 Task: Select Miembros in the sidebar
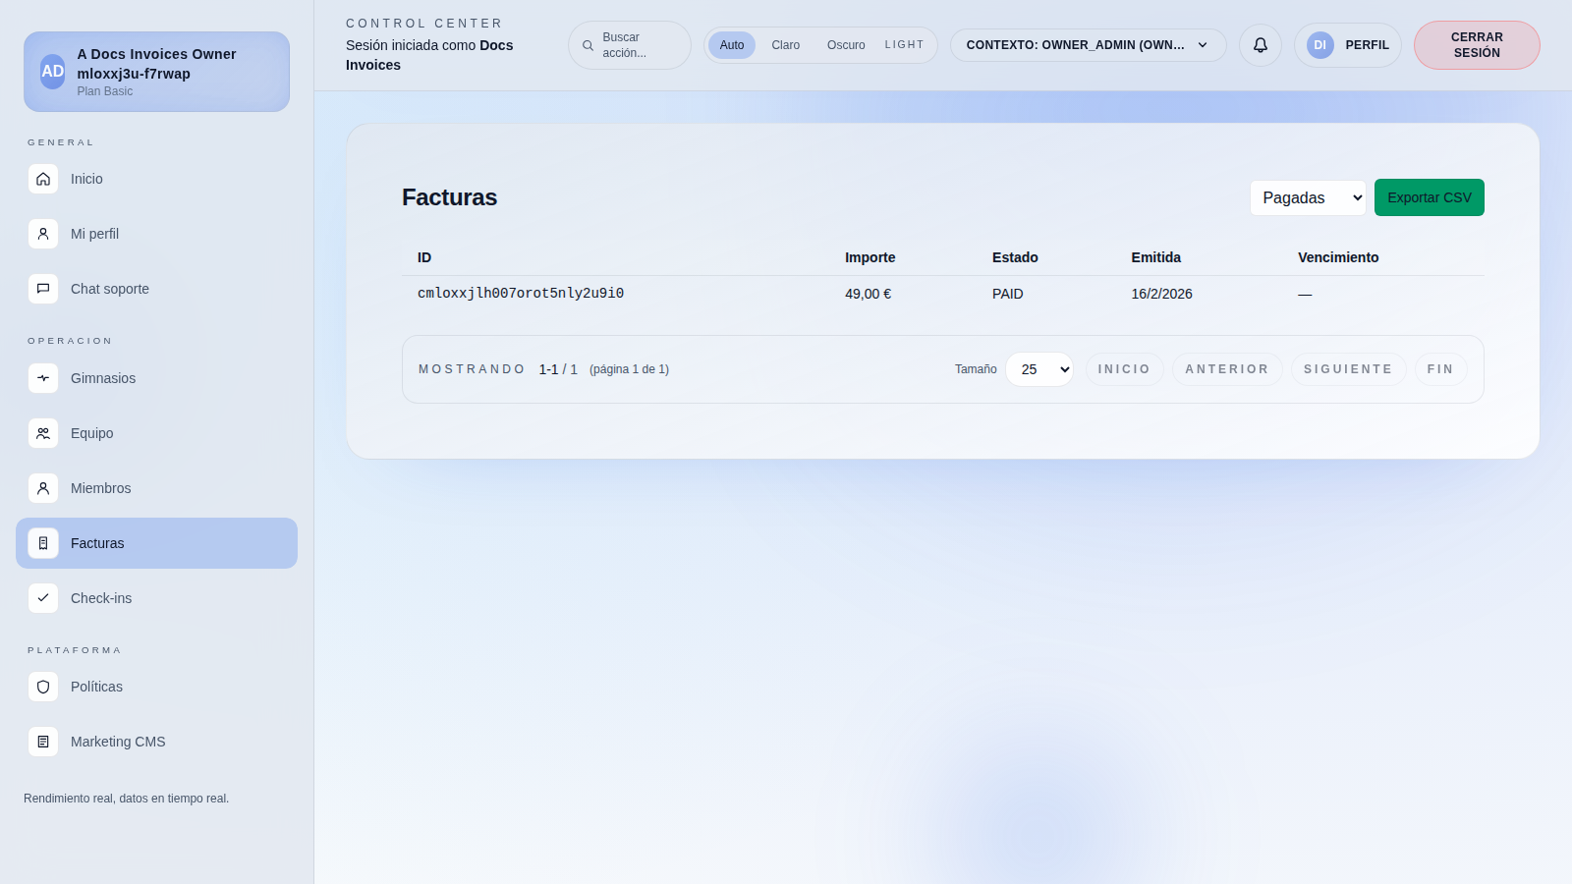tap(101, 488)
